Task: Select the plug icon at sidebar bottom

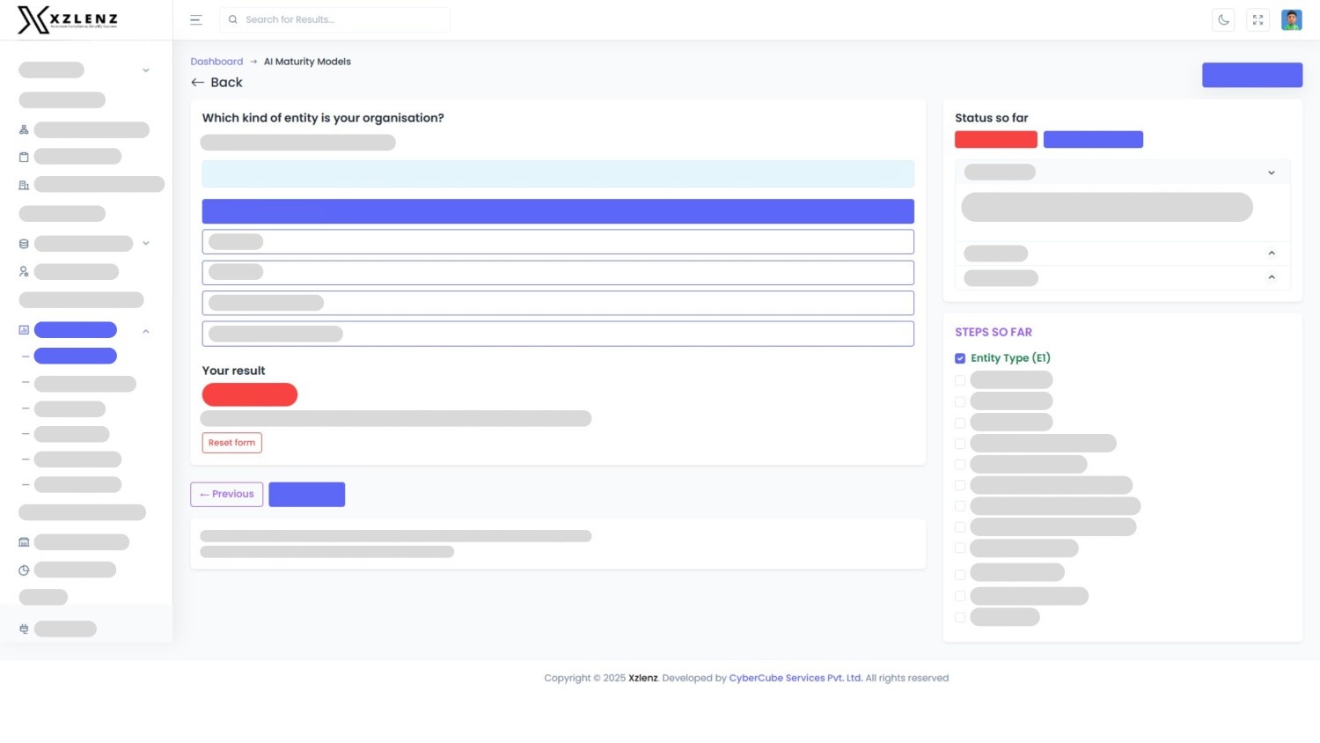Action: tap(24, 629)
